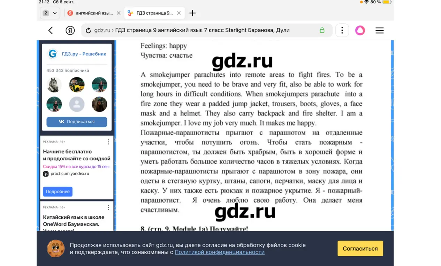Click the ГДЗ.ру group logo icon
The width and height of the screenshot is (441, 266).
[x=53, y=54]
